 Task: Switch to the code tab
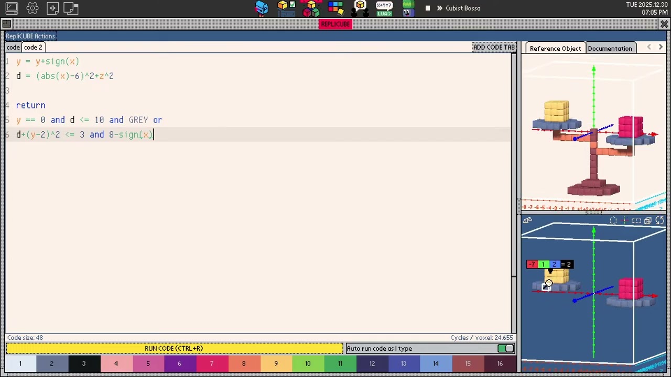[13, 47]
